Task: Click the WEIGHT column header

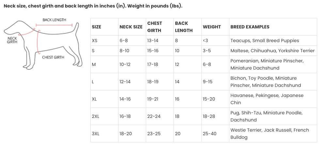Action: coord(212,27)
